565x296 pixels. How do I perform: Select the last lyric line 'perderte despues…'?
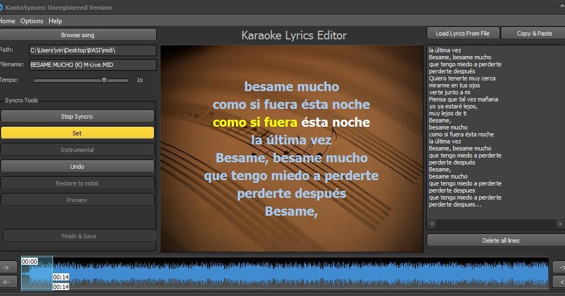click(455, 204)
